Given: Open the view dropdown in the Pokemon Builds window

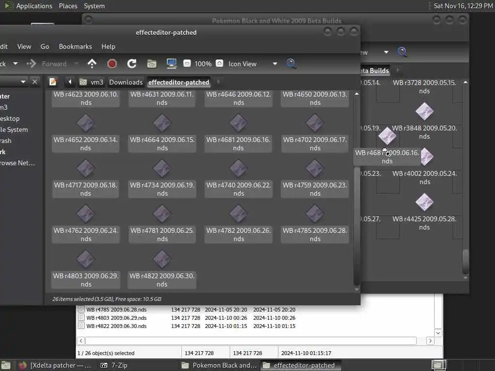Looking at the screenshot, I should [x=386, y=52].
